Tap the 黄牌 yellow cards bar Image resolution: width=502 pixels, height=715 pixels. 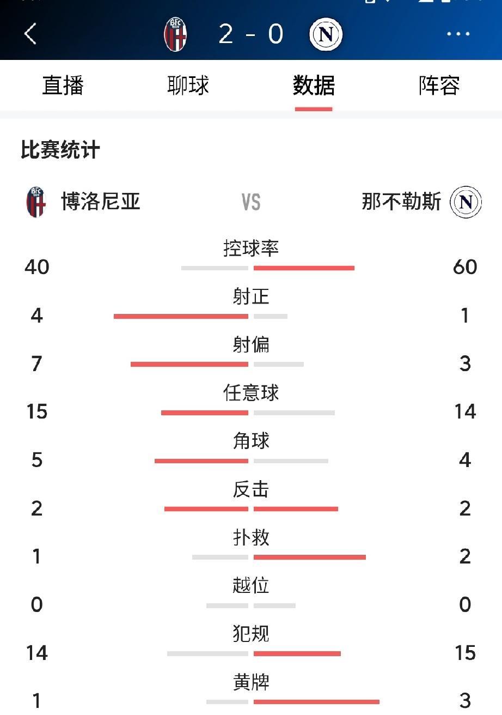point(293,701)
